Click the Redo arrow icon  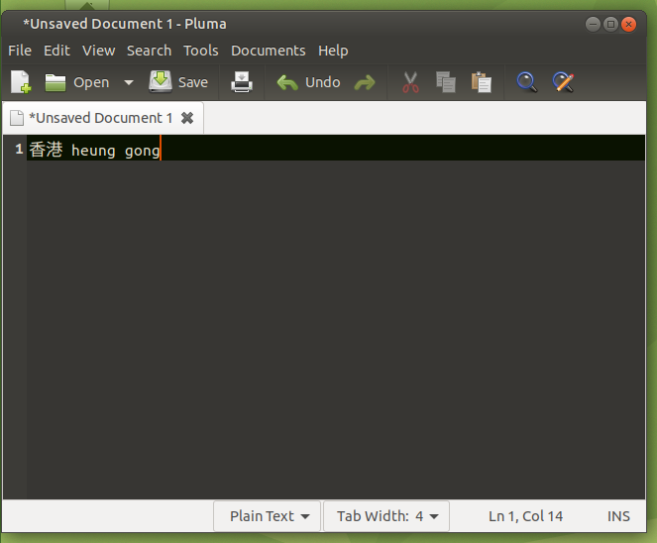coord(365,82)
